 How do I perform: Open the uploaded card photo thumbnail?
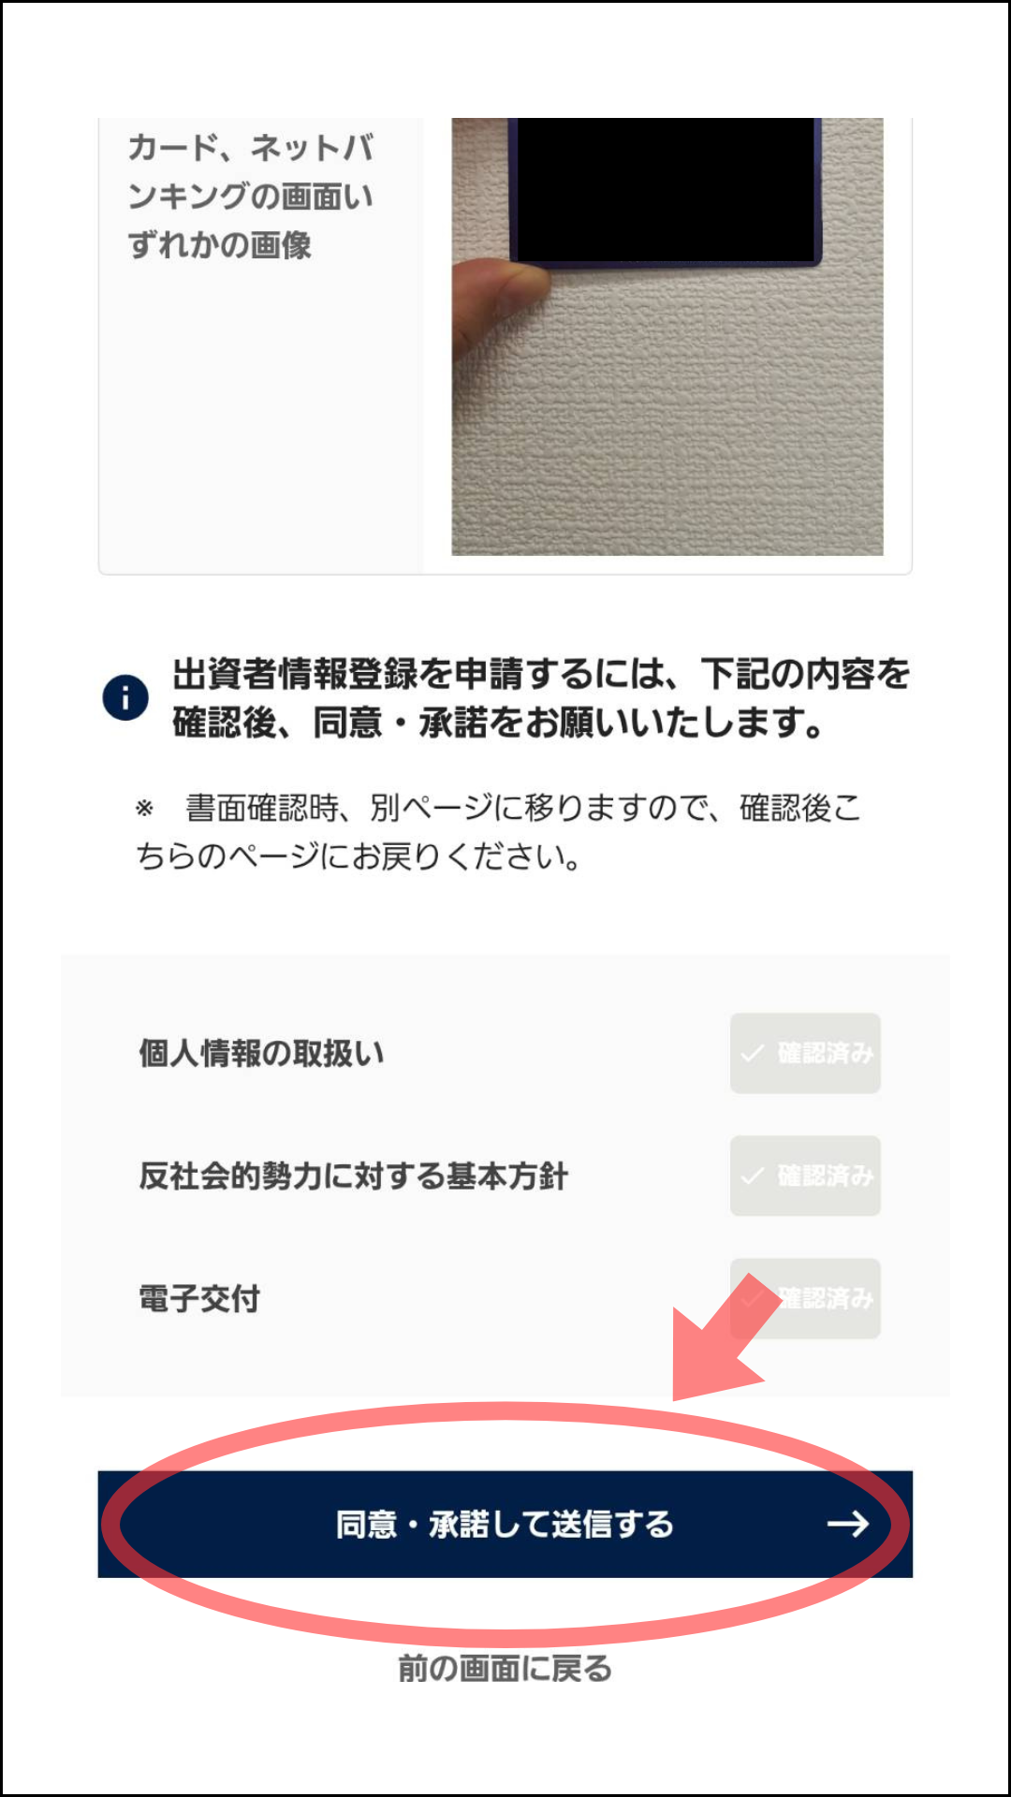pos(667,337)
